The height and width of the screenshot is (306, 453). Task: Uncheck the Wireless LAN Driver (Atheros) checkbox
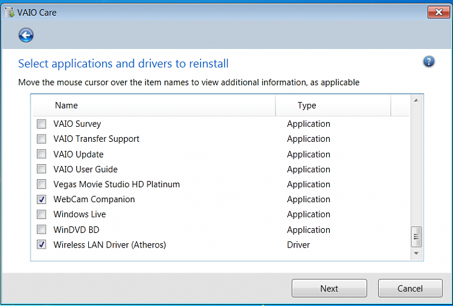[41, 244]
